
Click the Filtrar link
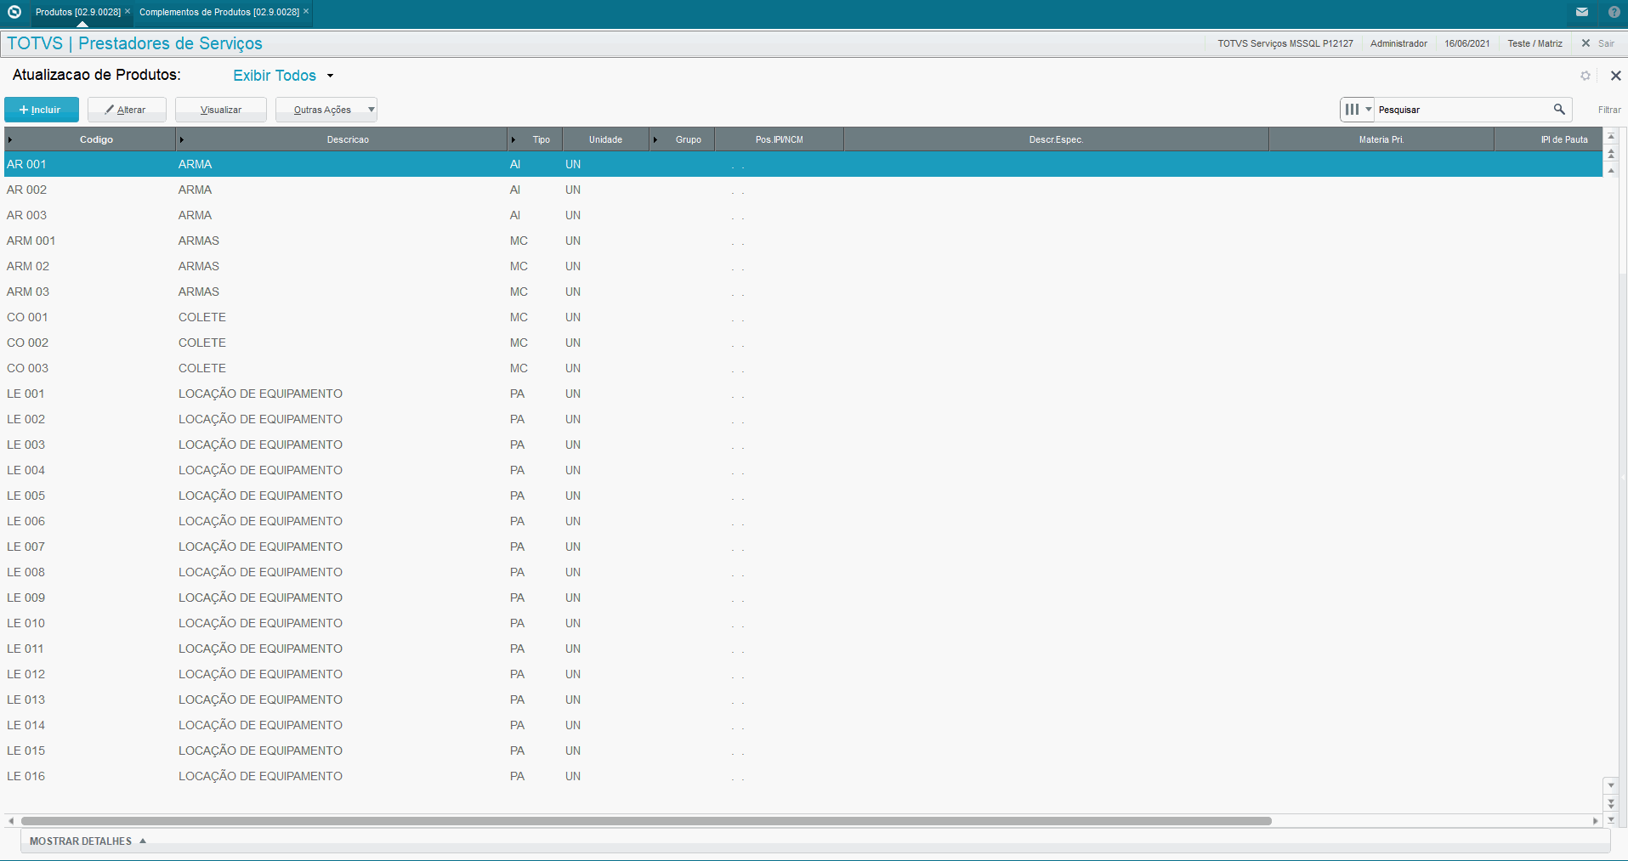pos(1609,110)
